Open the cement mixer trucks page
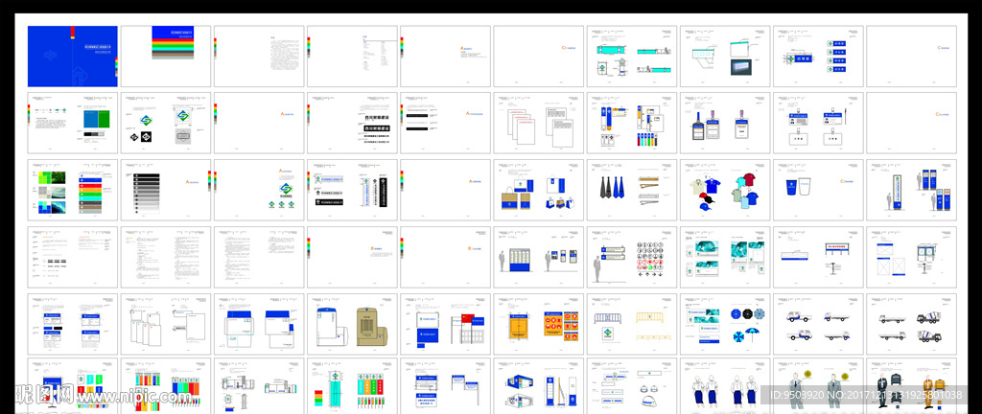This screenshot has width=982, height=414. pos(912,324)
